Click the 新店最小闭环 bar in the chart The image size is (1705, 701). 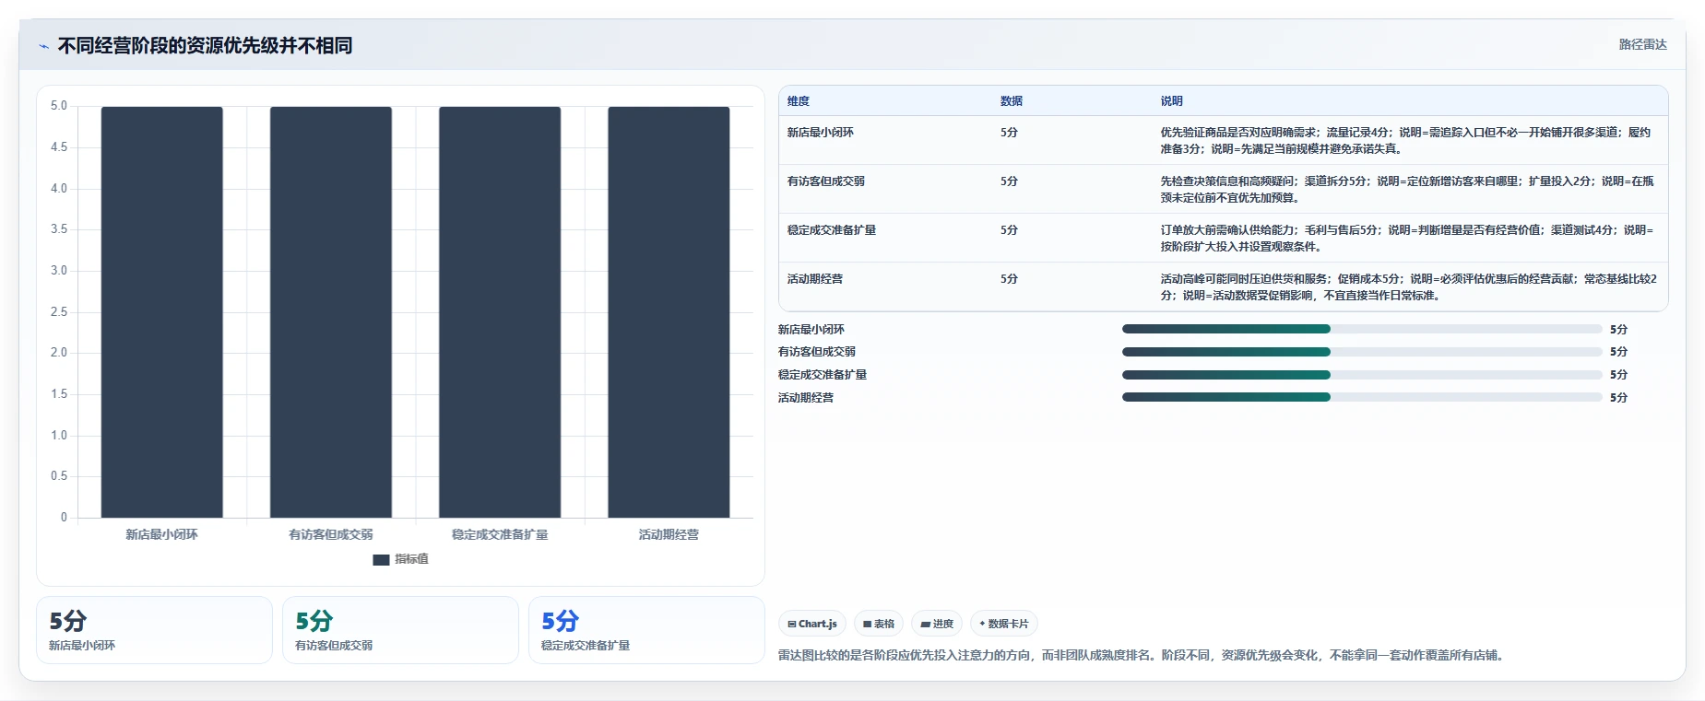161,312
